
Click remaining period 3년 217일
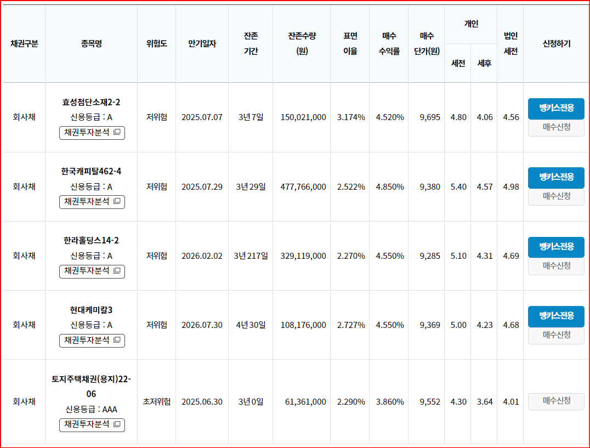point(251,256)
